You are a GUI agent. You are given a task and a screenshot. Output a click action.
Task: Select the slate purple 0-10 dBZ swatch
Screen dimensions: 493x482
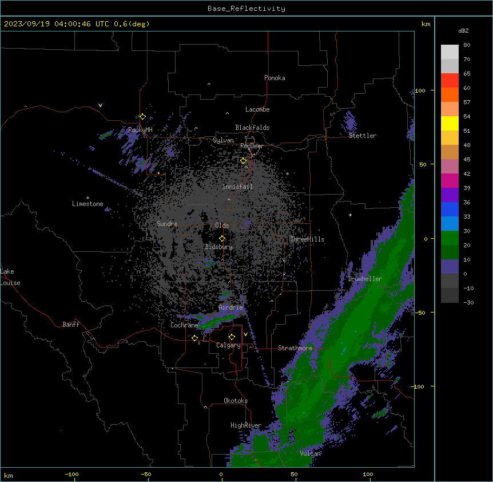[x=450, y=267]
